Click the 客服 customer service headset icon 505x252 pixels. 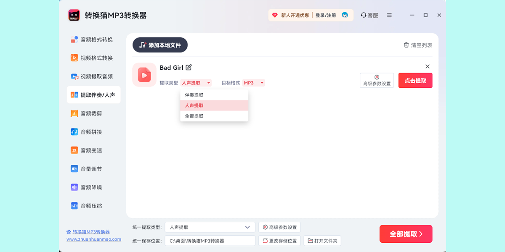tap(363, 15)
